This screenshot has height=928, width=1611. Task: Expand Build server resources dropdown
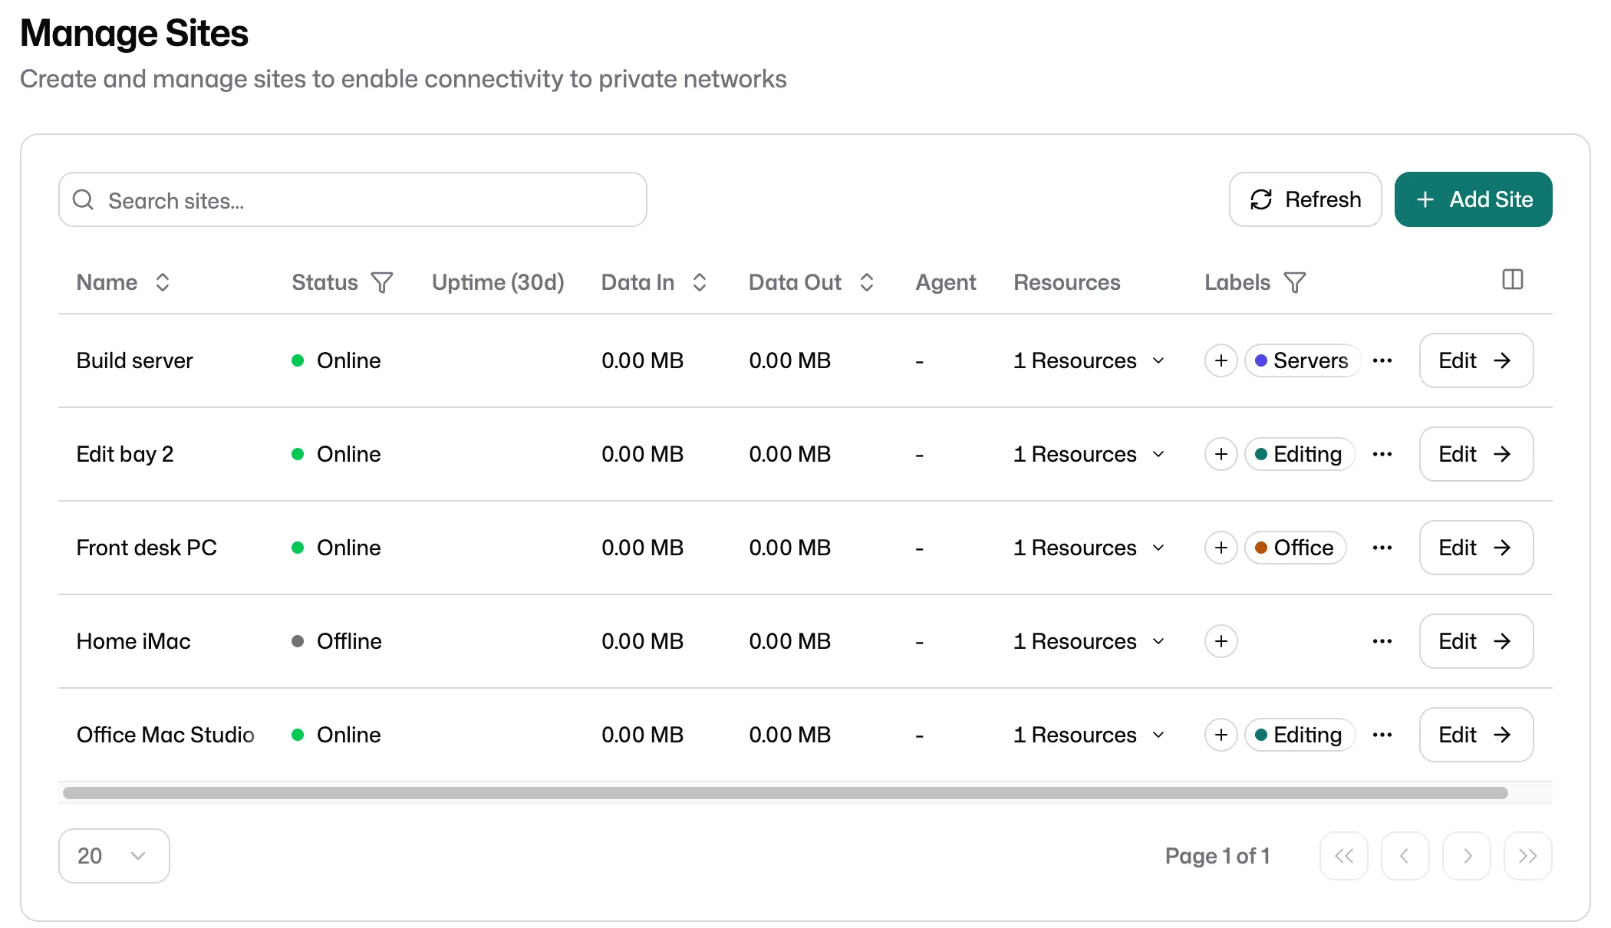tap(1089, 360)
